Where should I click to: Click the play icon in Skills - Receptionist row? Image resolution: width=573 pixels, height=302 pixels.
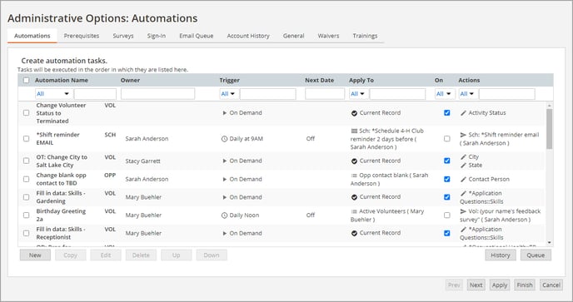pyautogui.click(x=224, y=233)
